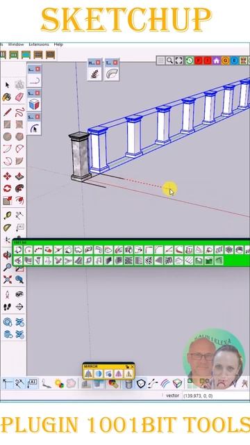Click first icon in 1001bit toolbar top row
The height and width of the screenshot is (445, 250).
pos(19,250)
